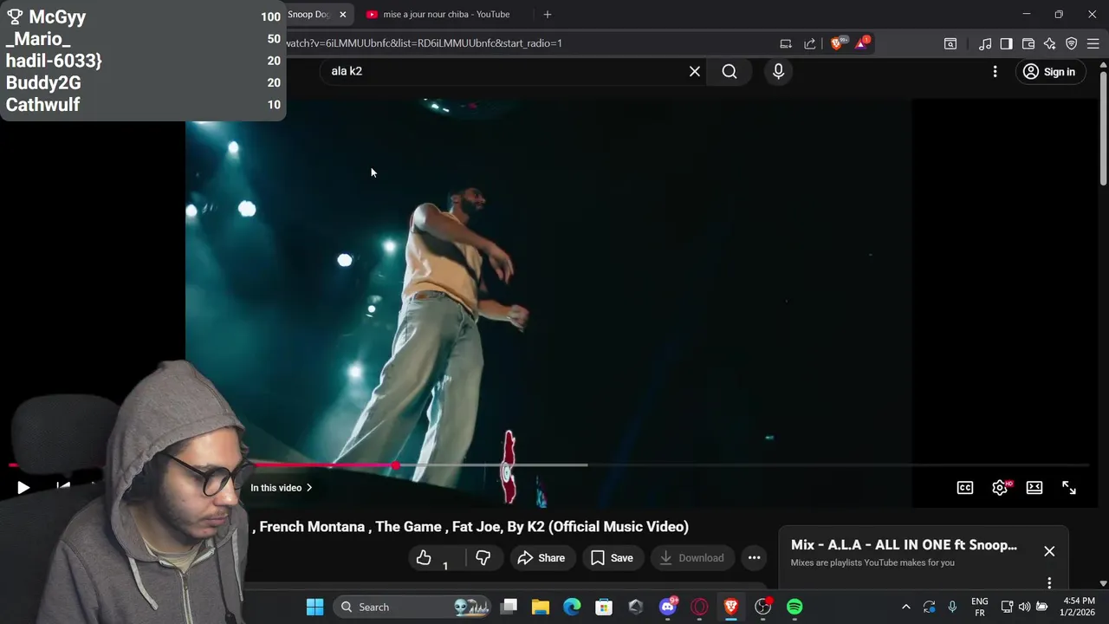Go to previous video in playlist
The height and width of the screenshot is (624, 1109).
(x=63, y=488)
